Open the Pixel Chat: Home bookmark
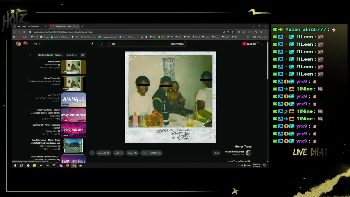Screen dimensions: 350x197 (x=89, y=37)
